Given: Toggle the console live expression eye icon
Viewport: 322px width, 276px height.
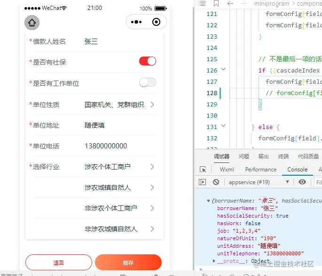Looking at the screenshot, I should click(302, 182).
